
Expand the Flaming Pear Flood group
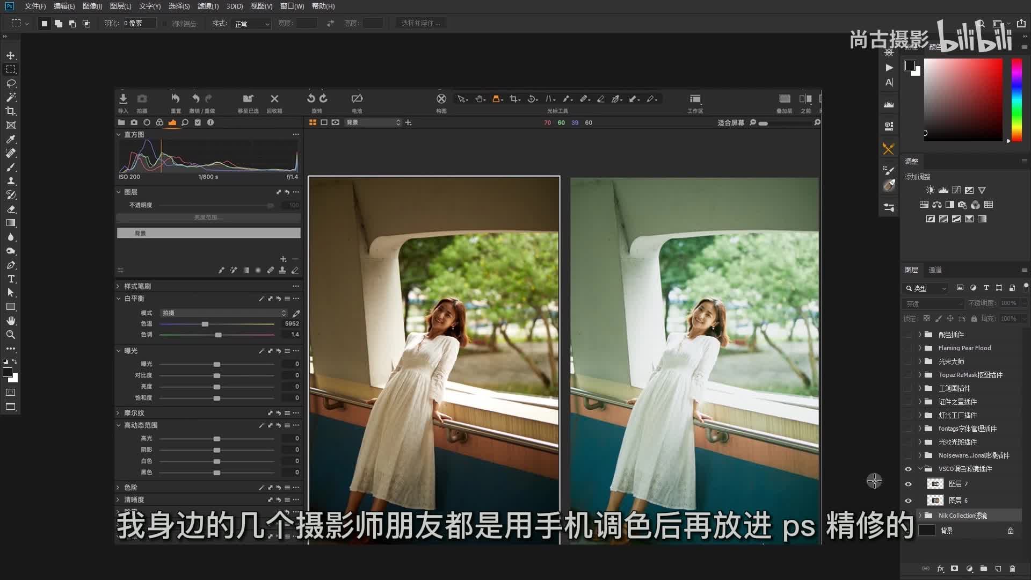[x=920, y=348]
